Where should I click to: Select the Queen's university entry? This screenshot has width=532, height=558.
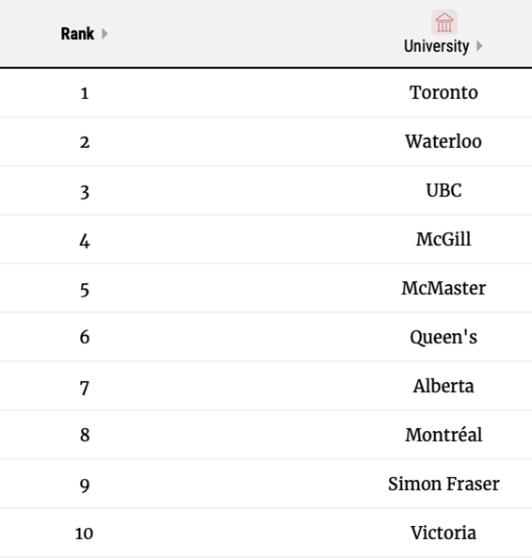click(x=443, y=337)
